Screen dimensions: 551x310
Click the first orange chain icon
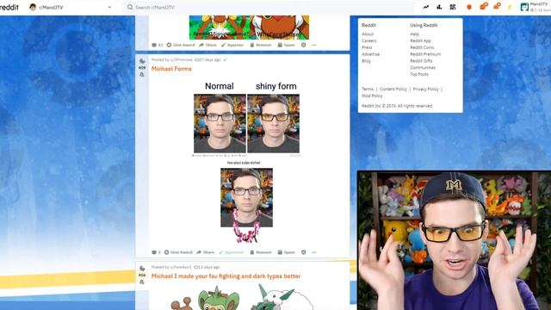484,6
